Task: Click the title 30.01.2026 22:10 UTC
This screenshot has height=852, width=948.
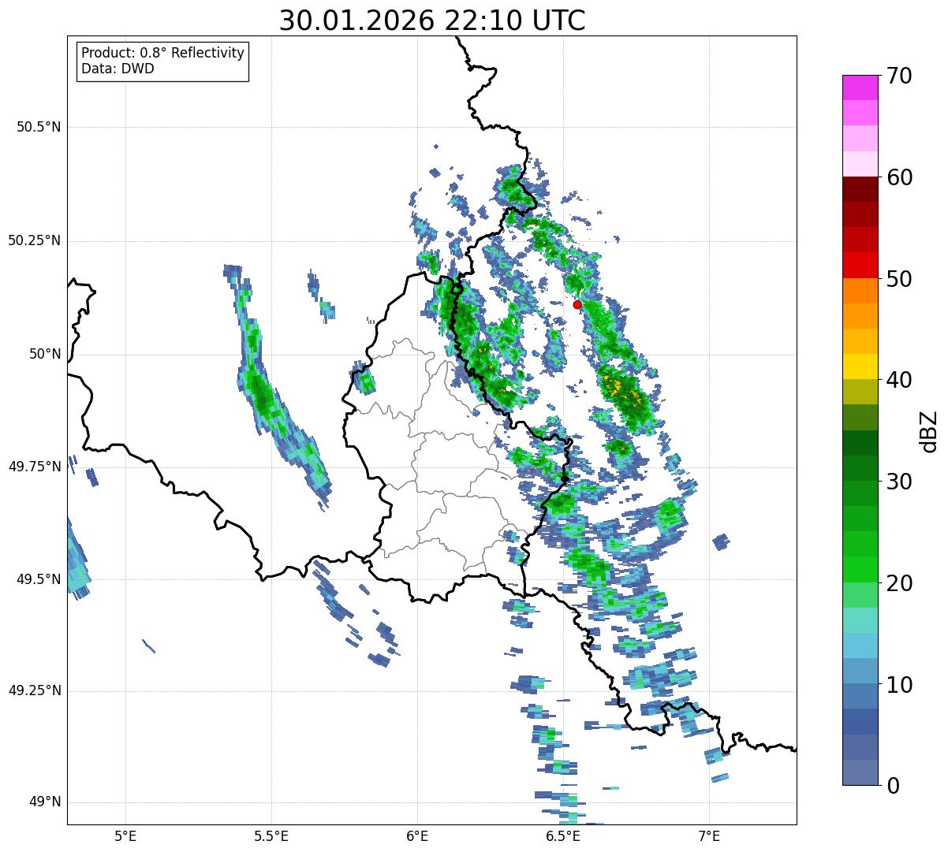Action: [432, 20]
